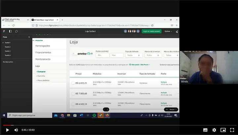238x135 pixels.
Task: Click the envios info icon
Action: pos(92,54)
